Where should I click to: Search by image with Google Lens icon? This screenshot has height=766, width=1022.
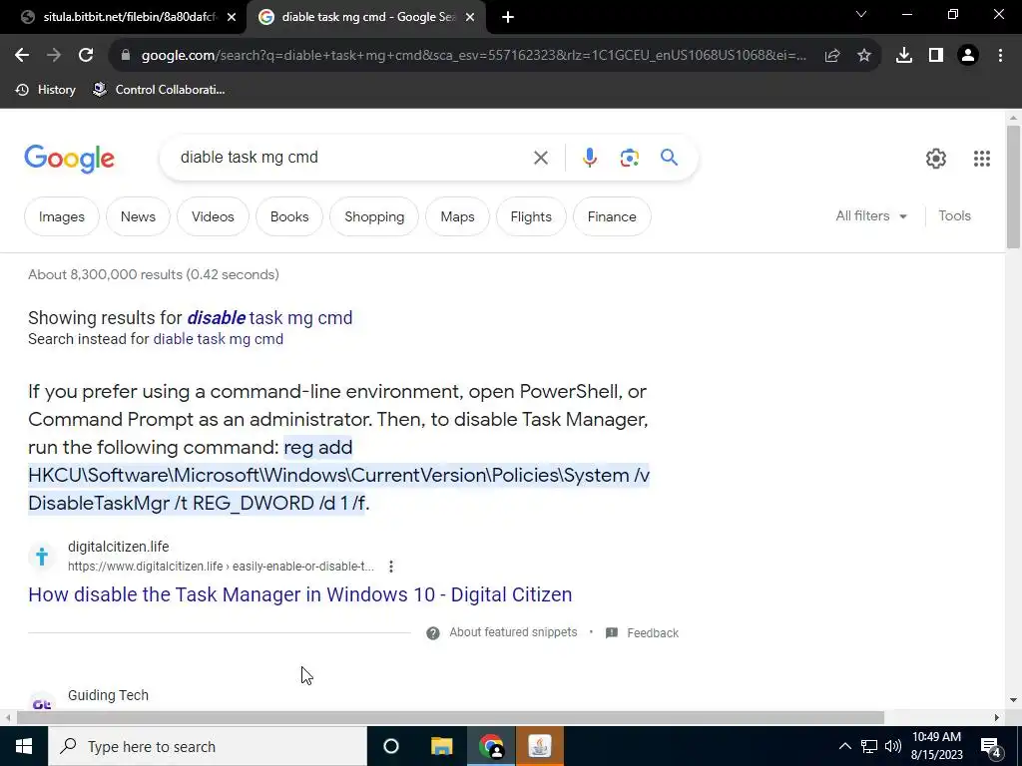(629, 158)
